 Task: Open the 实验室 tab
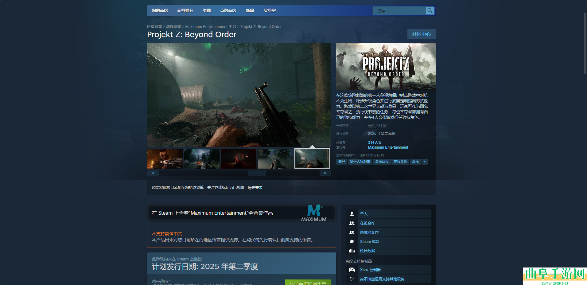tap(270, 11)
